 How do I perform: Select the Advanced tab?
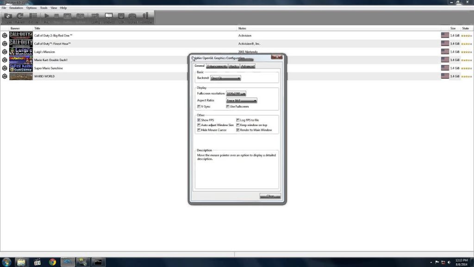point(248,66)
